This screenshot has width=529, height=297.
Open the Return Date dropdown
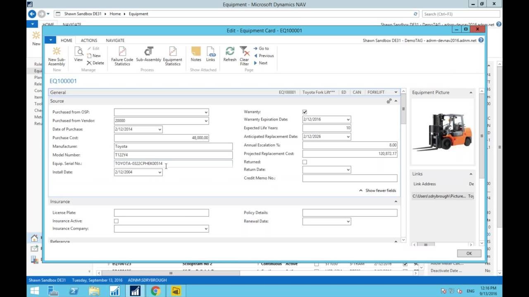[x=348, y=170]
